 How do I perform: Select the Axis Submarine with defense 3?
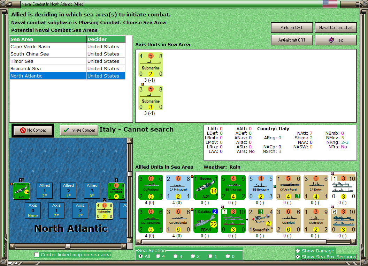click(151, 98)
